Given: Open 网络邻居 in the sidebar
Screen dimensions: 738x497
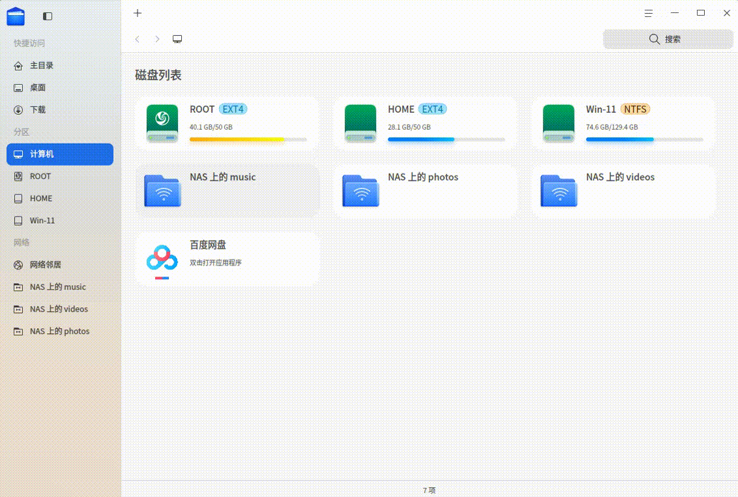Looking at the screenshot, I should 60,265.
